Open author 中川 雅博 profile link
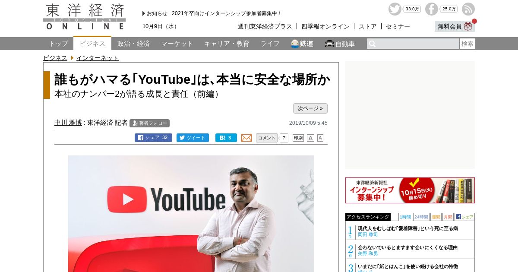 coord(68,123)
